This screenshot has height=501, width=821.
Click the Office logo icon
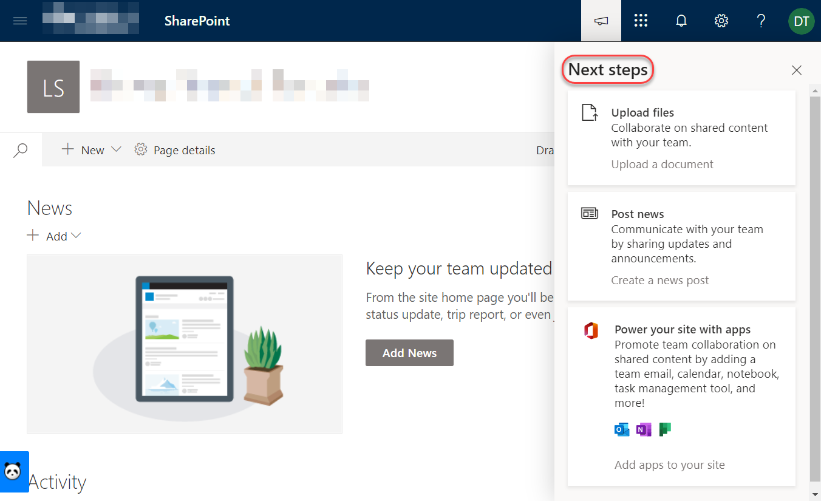tap(591, 331)
